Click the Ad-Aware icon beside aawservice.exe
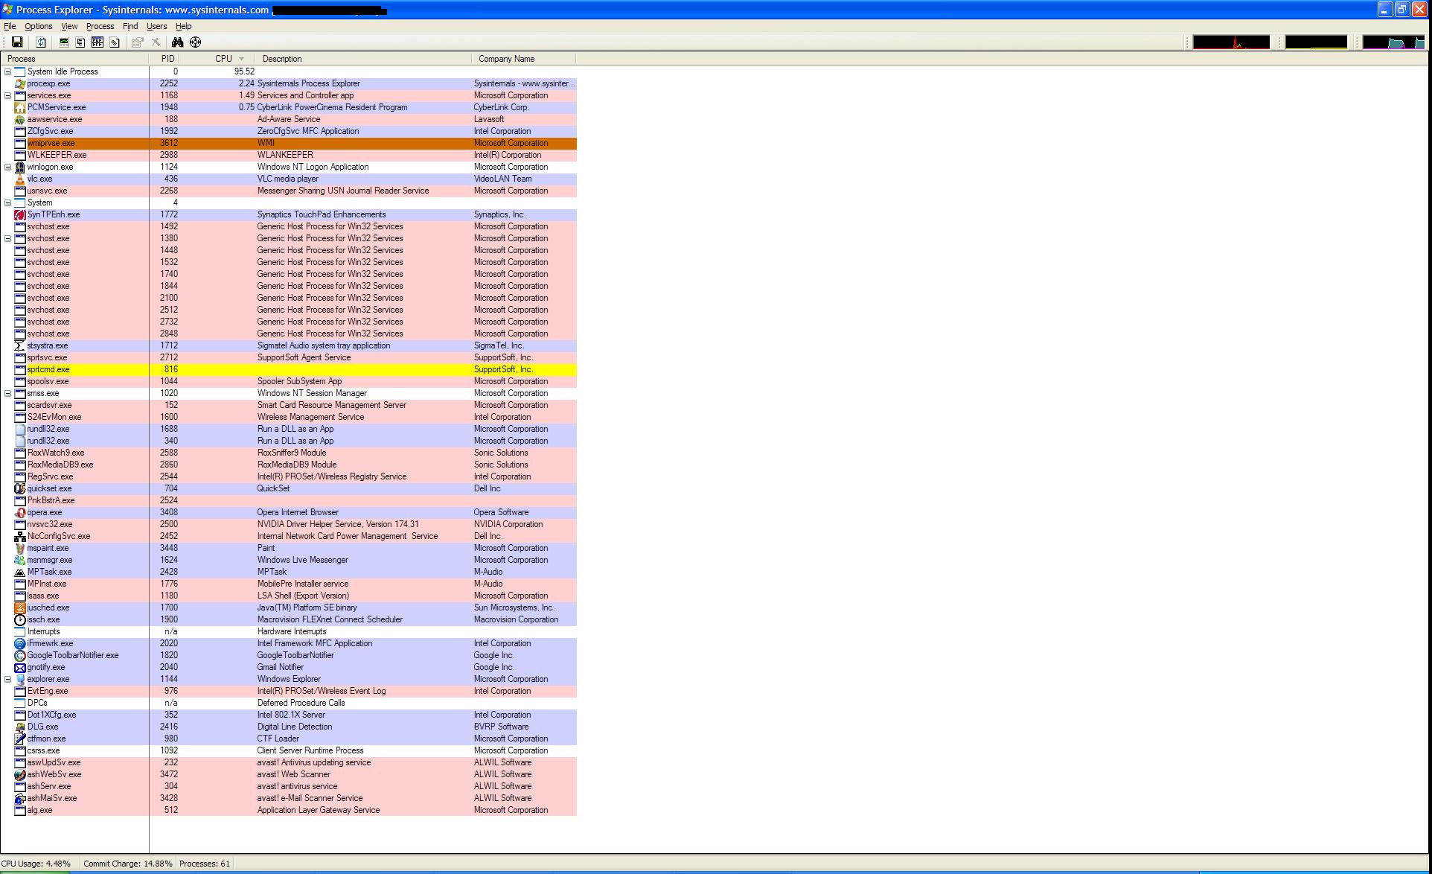 coord(20,119)
